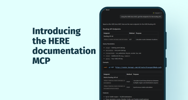The height and width of the screenshot is (100, 188).
Task: Click the curl command keyword
Action: [106, 67]
